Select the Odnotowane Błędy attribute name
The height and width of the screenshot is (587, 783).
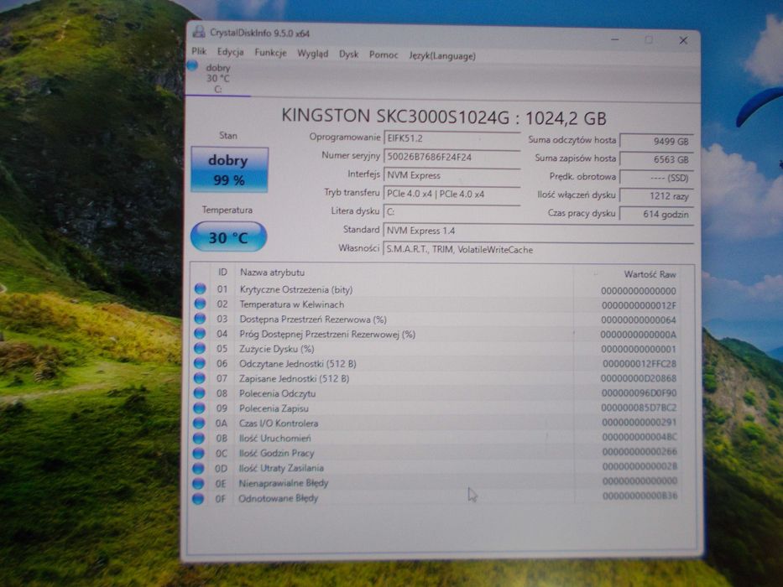pos(278,498)
